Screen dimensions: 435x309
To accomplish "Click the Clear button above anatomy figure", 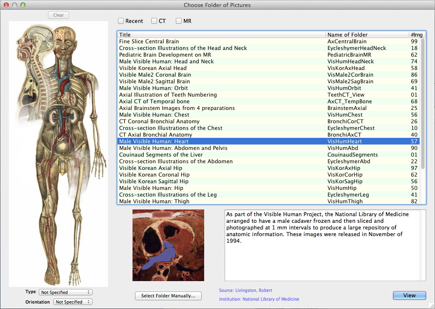I will 58,15.
